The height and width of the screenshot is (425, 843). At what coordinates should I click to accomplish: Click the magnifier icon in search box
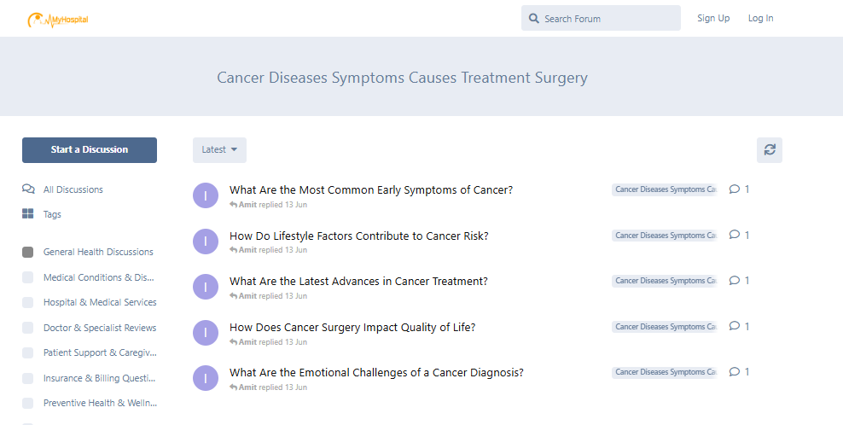(x=533, y=18)
